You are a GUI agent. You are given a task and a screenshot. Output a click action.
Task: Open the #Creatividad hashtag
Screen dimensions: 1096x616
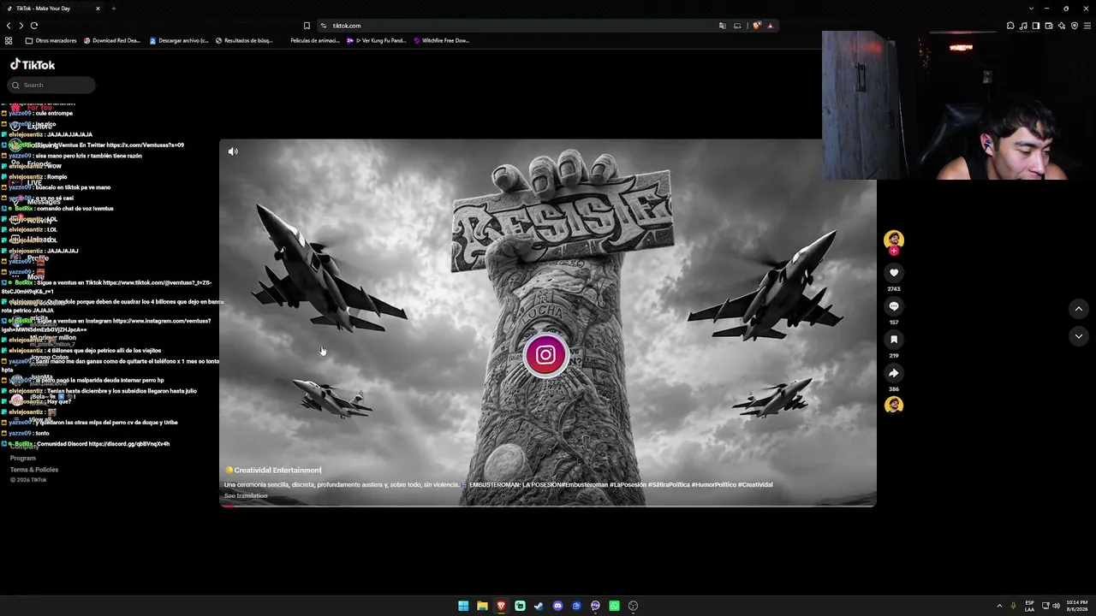pos(755,485)
